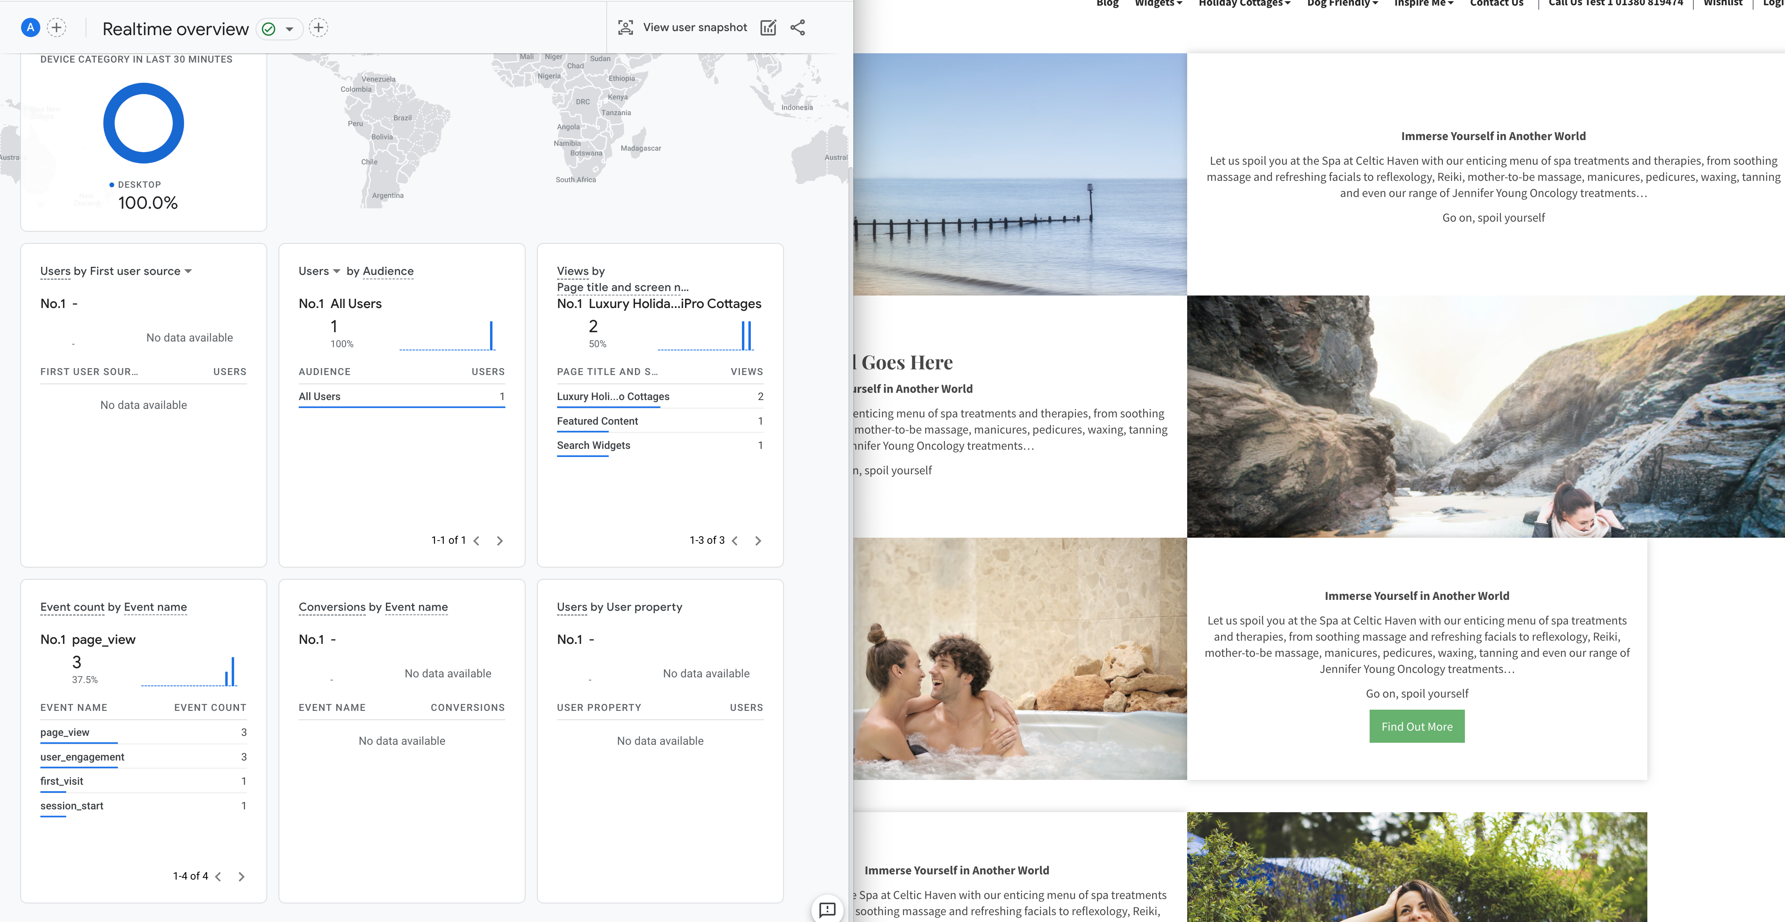
Task: Open the green check status dropdown
Action: (279, 28)
